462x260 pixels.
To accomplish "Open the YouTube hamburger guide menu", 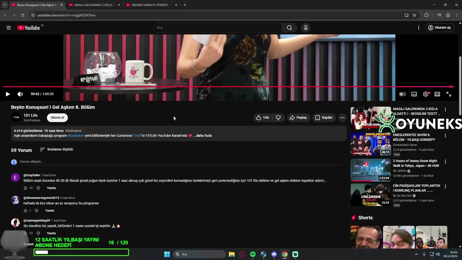I will (9, 28).
